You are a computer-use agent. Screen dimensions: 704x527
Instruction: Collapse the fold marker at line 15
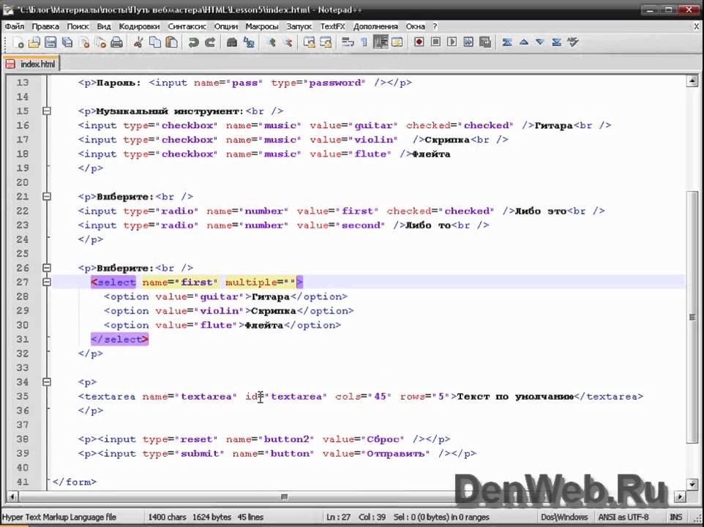tap(47, 111)
